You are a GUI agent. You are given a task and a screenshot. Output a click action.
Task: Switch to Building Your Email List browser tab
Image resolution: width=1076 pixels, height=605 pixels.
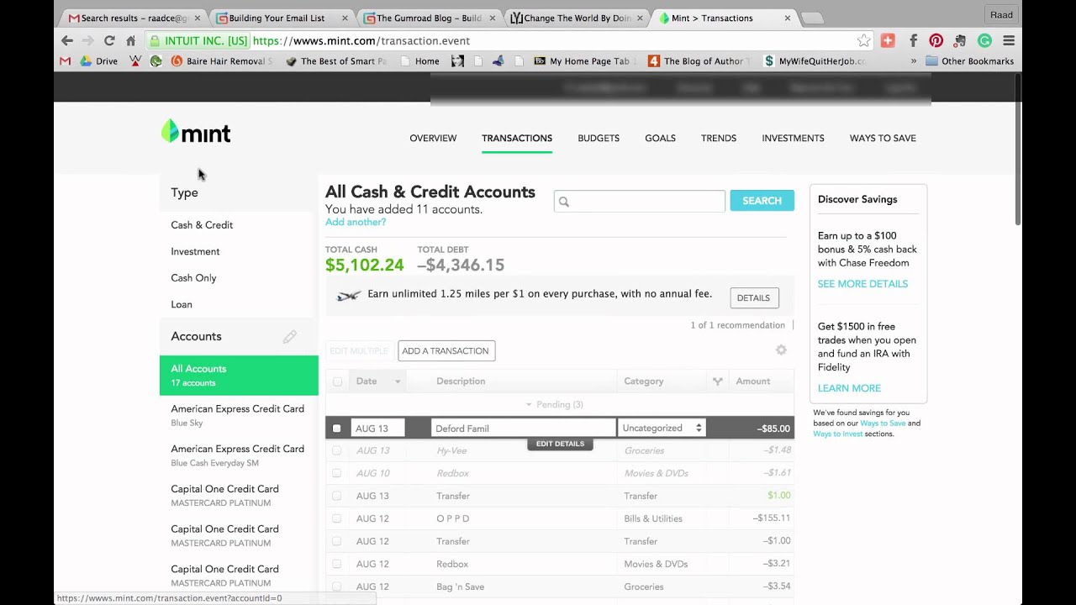click(282, 18)
